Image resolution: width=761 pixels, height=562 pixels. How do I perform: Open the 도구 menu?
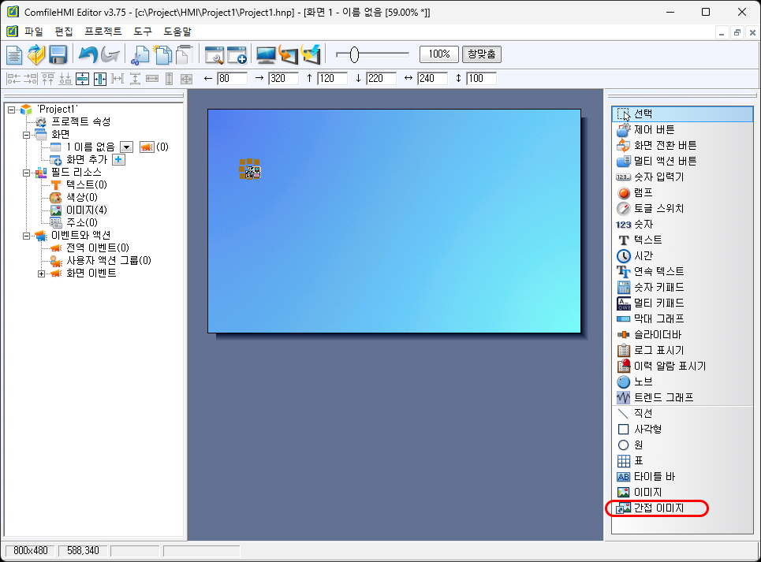pyautogui.click(x=143, y=32)
